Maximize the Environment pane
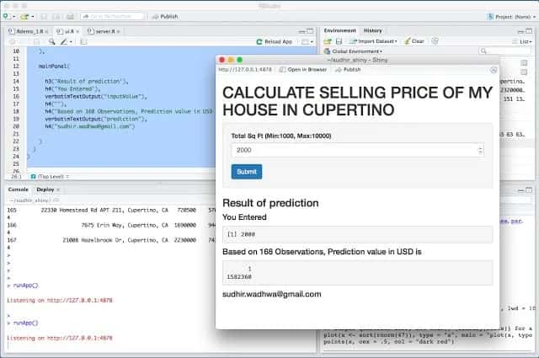 point(529,31)
